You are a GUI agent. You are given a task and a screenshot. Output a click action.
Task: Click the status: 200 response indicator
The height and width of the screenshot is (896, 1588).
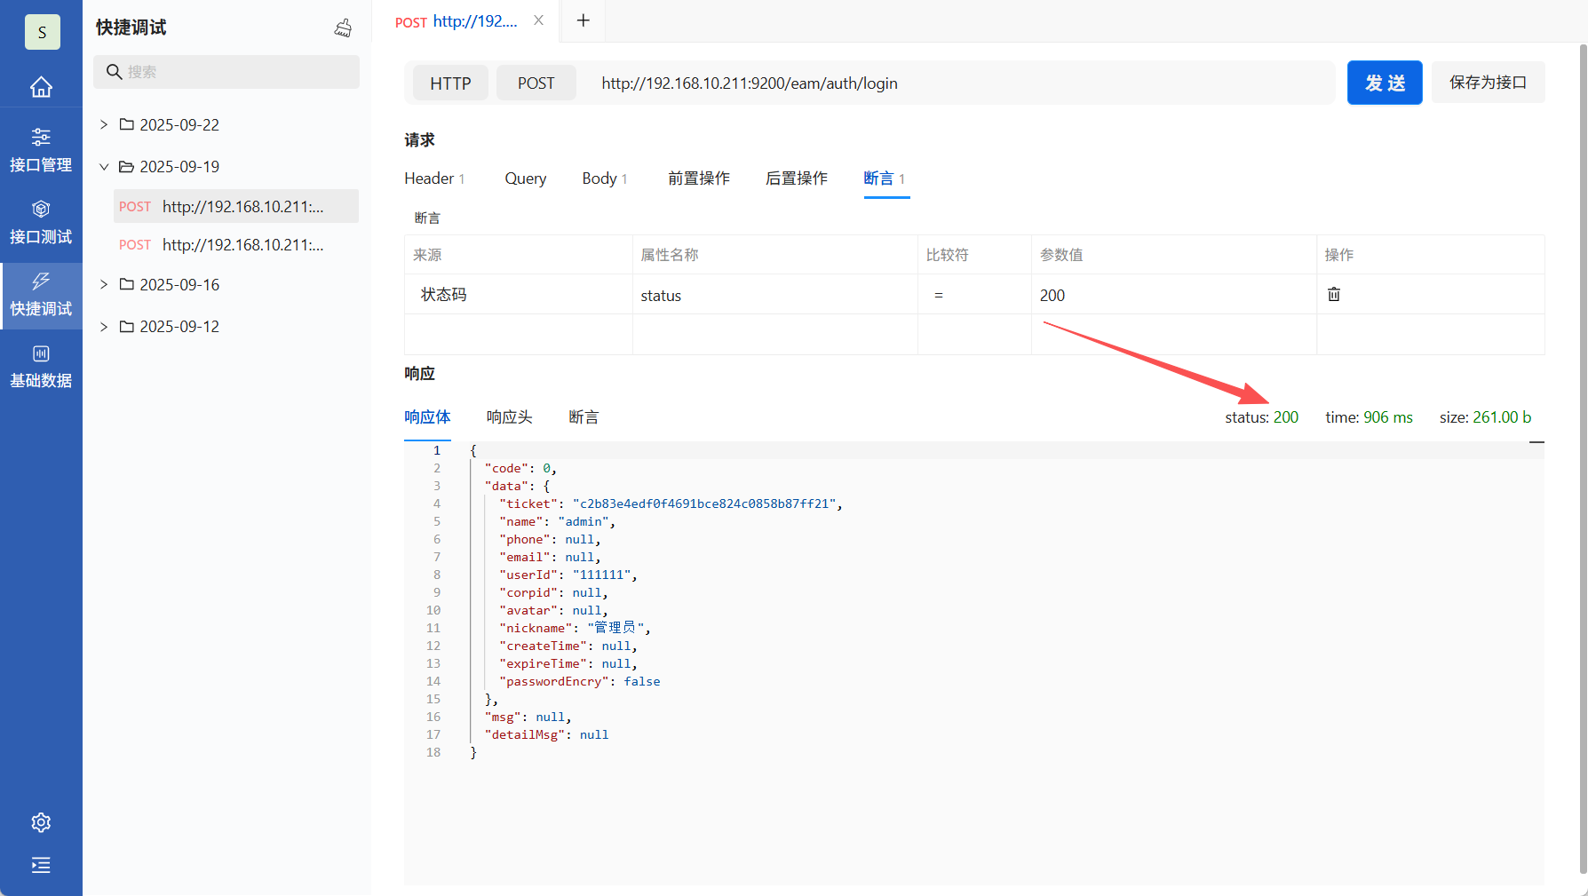1261,417
